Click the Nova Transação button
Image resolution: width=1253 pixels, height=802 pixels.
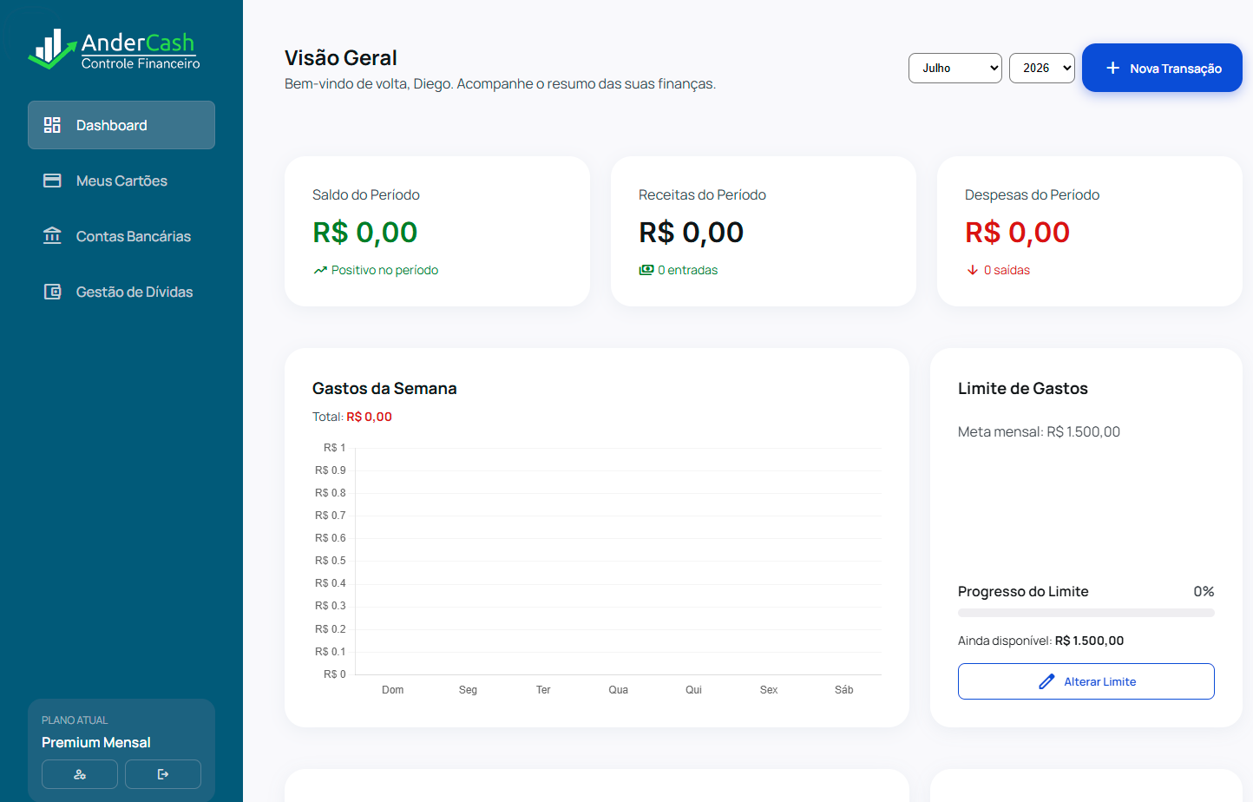pyautogui.click(x=1162, y=68)
